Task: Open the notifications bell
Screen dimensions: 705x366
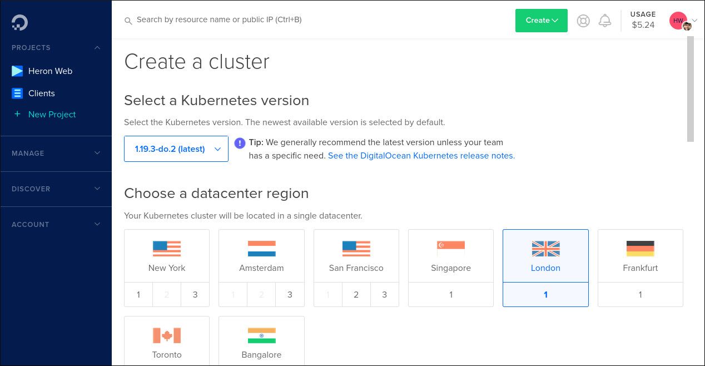Action: [605, 20]
